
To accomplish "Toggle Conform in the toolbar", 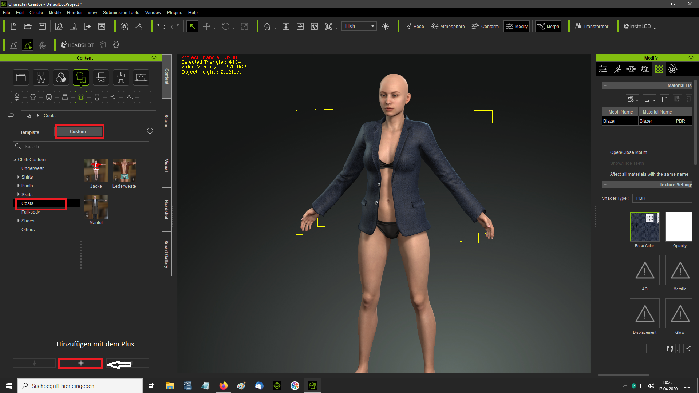I will (x=485, y=26).
